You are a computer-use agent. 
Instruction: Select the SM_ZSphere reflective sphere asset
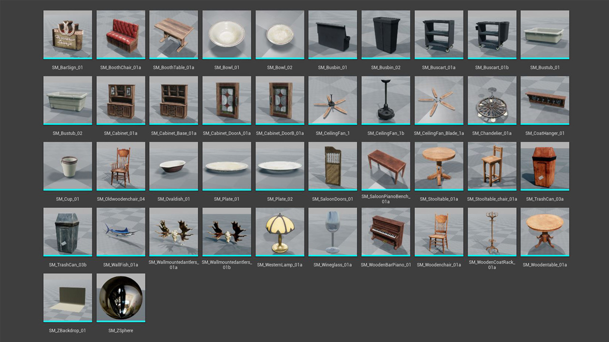tap(120, 297)
